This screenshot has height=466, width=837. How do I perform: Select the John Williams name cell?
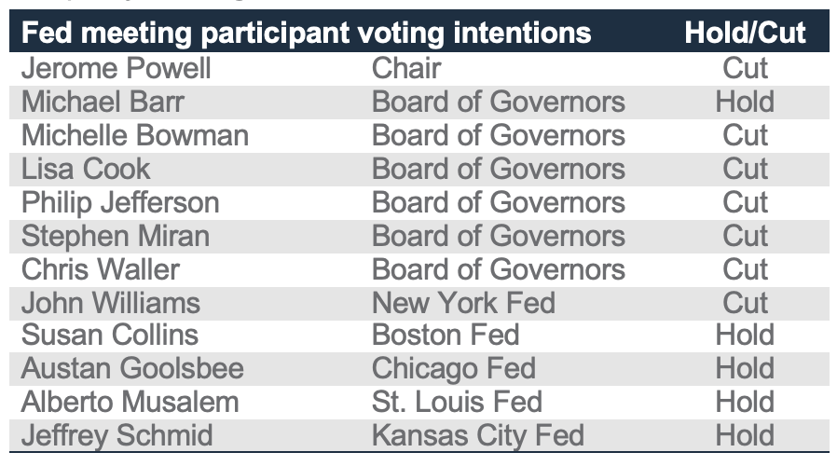111,303
